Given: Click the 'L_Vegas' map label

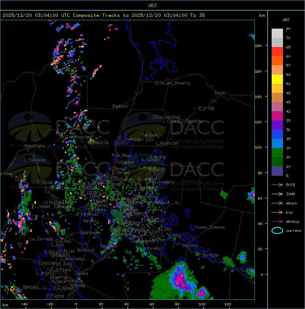Looking at the screenshot, I should [x=43, y=206].
